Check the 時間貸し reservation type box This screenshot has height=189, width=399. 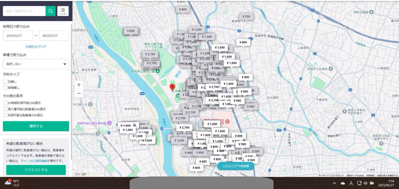coord(5,88)
